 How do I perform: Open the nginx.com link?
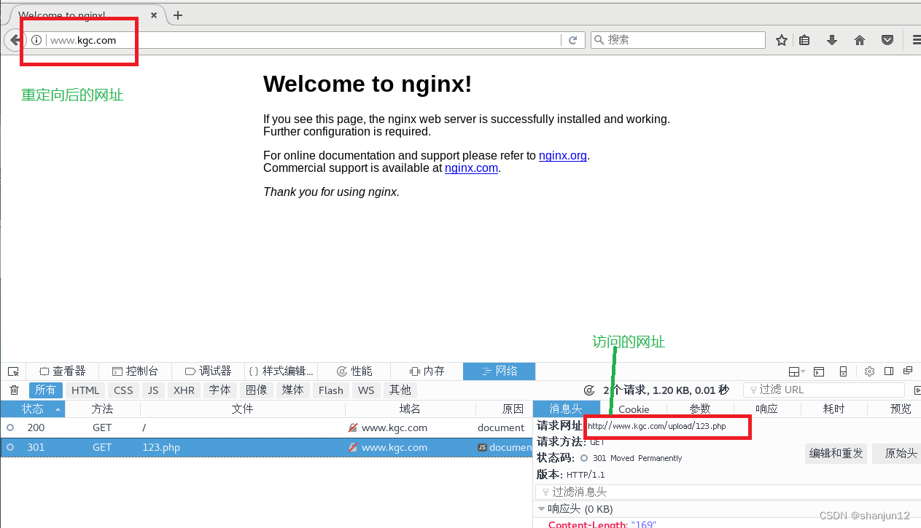471,168
